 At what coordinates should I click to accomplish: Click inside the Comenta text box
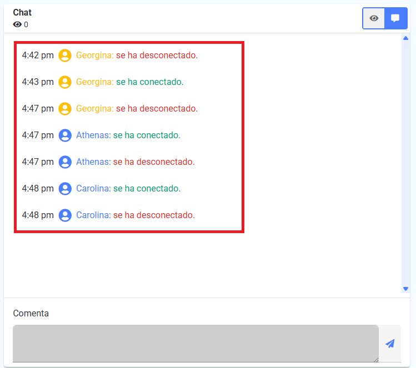click(196, 344)
